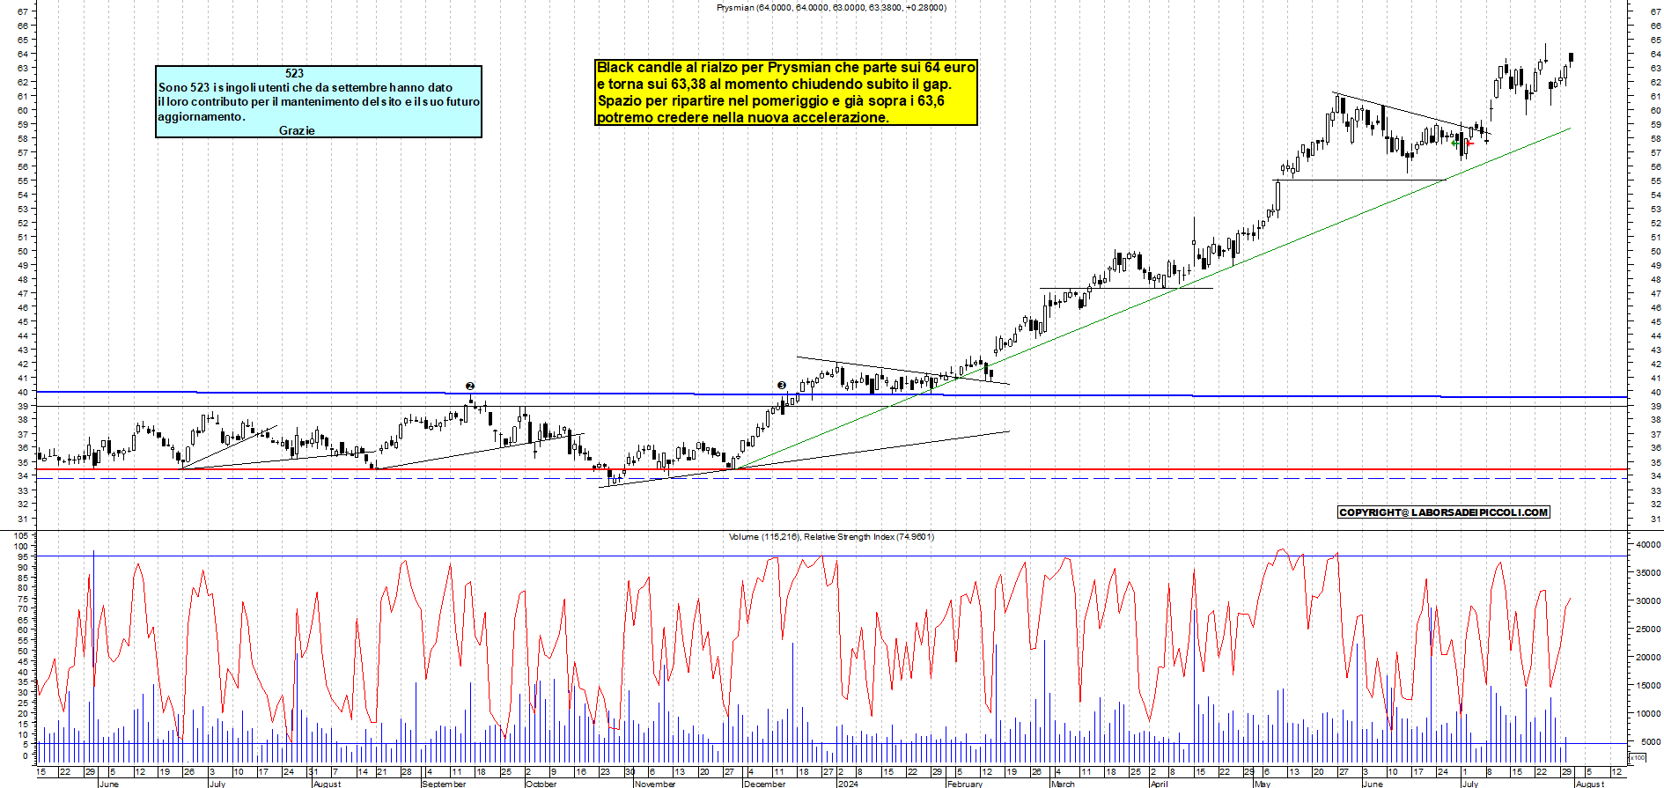Click the 'February' month label
The image size is (1664, 788).
pyautogui.click(x=965, y=784)
